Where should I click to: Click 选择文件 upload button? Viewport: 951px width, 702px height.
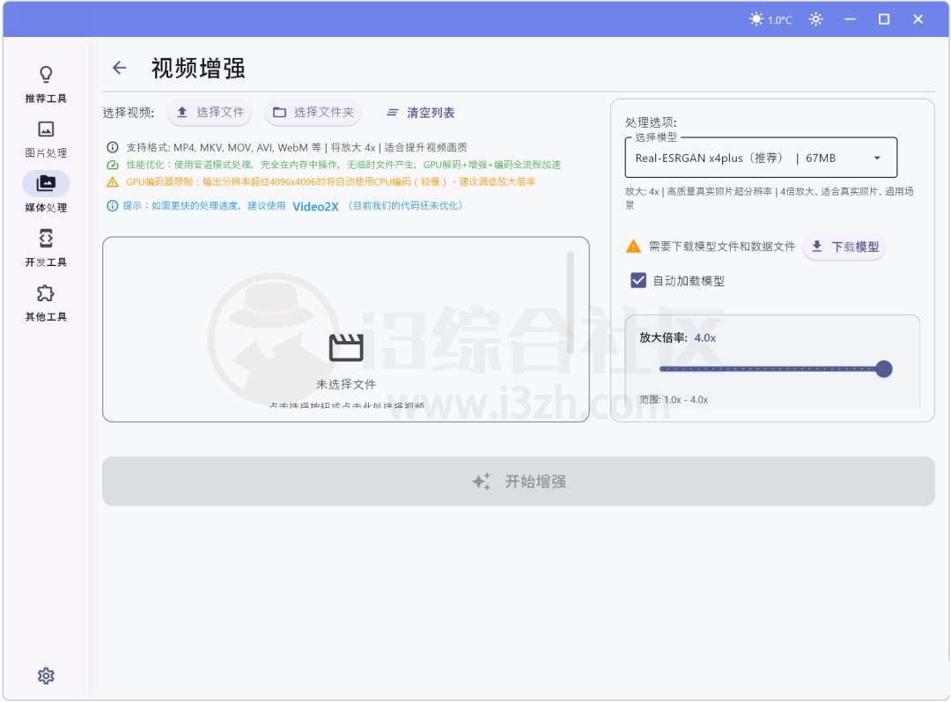(210, 112)
